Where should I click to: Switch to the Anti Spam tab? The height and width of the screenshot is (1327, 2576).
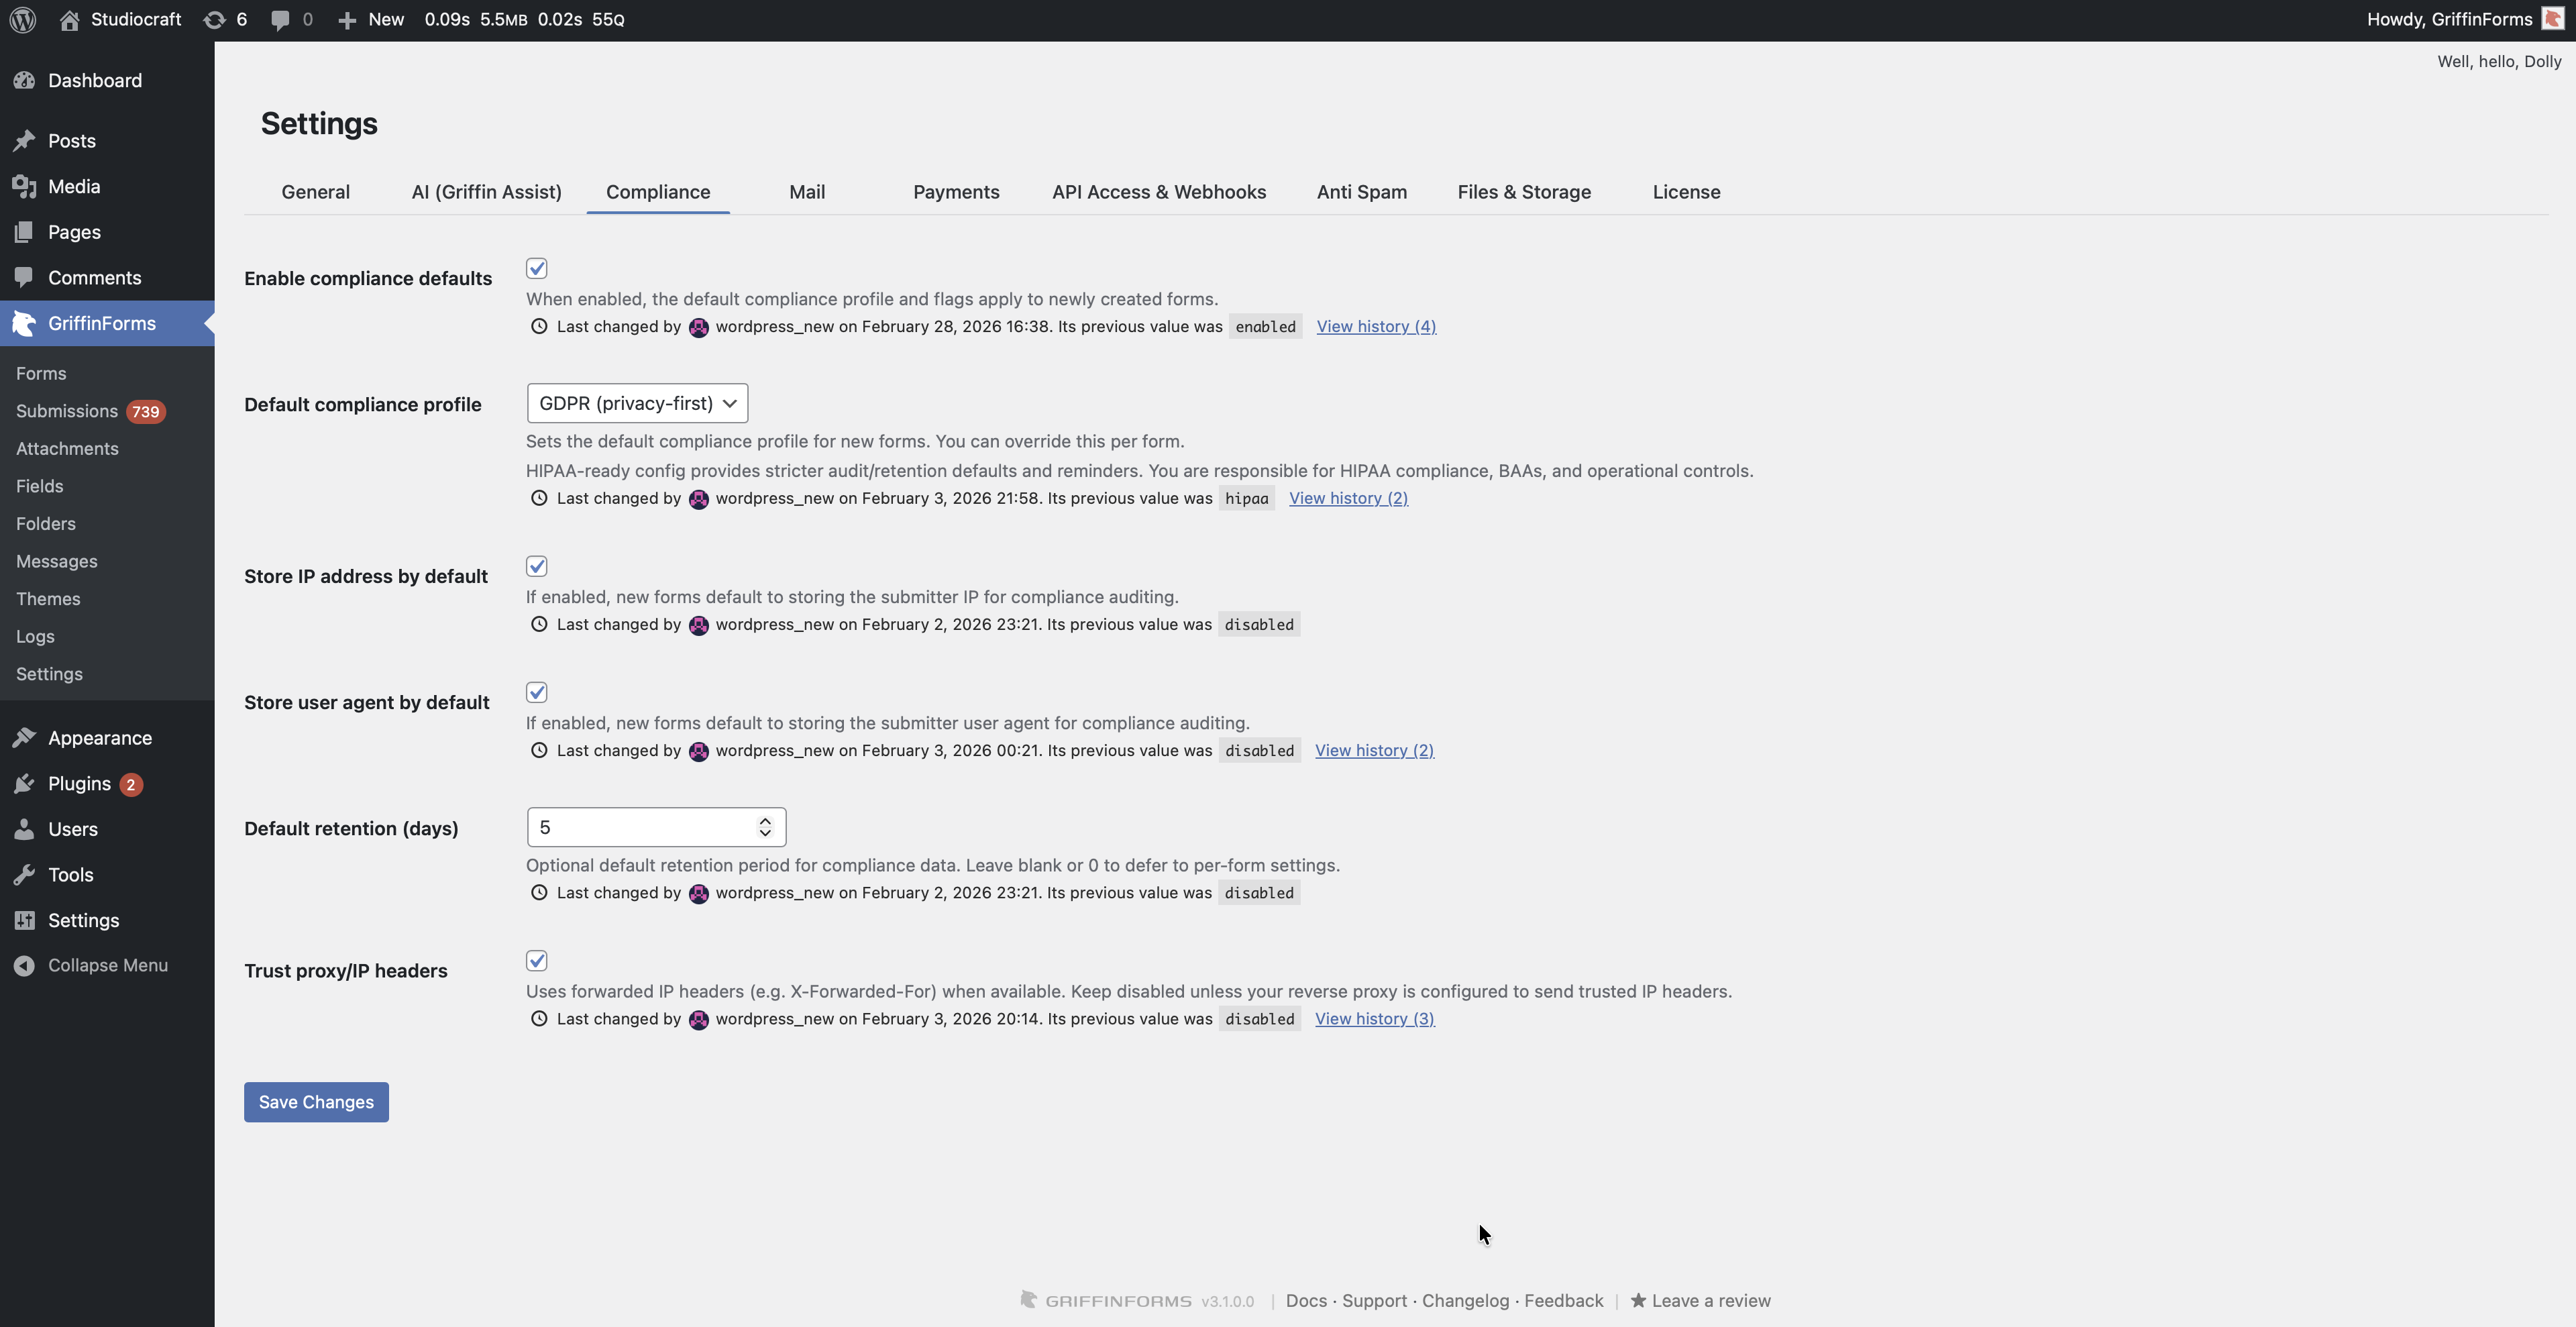[x=1362, y=192]
